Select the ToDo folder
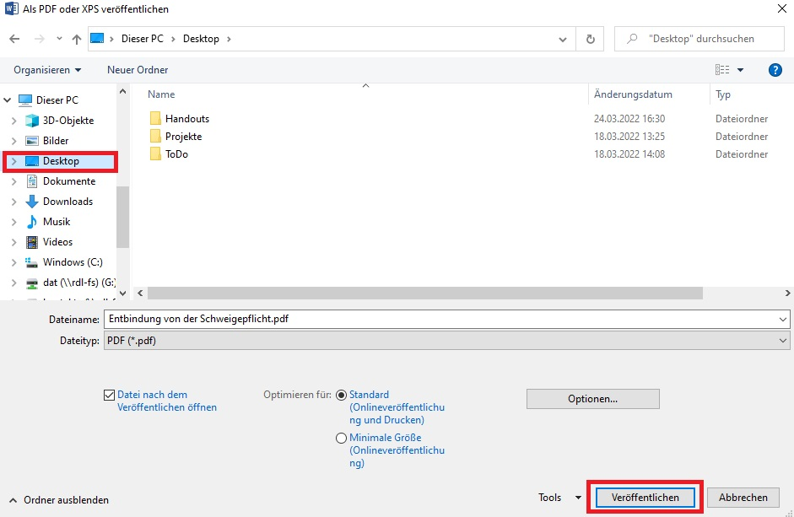 (176, 154)
